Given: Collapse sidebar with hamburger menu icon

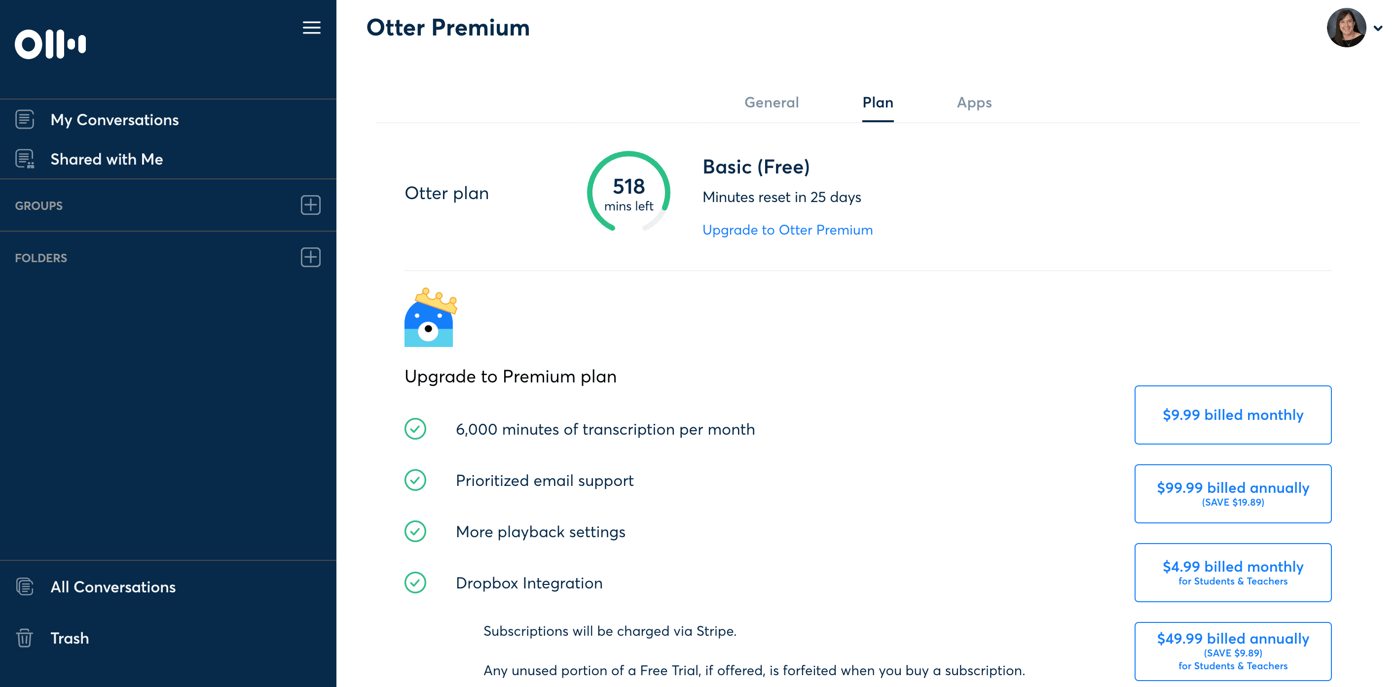Looking at the screenshot, I should coord(311,28).
